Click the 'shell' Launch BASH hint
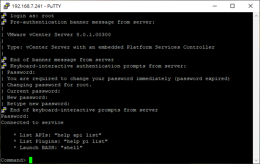260x164 pixels. pos(72,148)
